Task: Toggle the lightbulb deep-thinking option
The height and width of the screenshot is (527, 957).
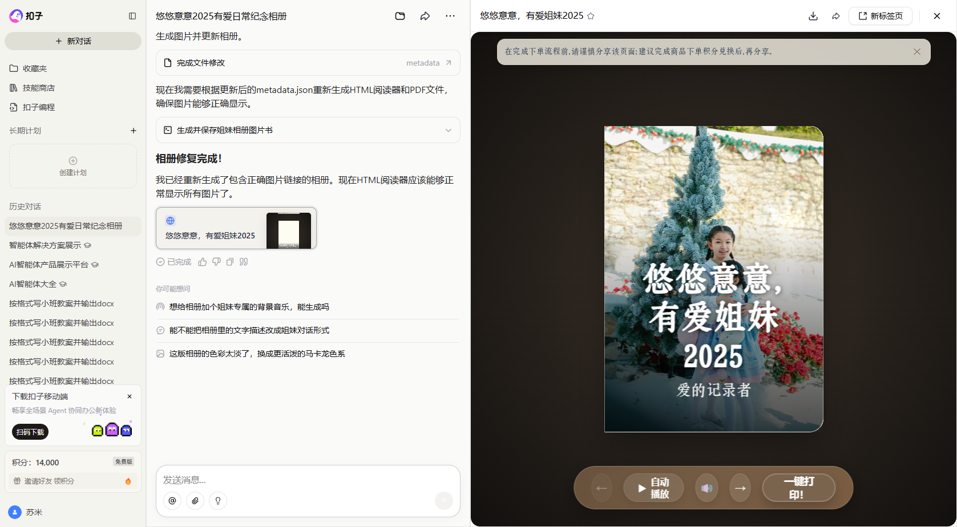Action: (x=217, y=501)
